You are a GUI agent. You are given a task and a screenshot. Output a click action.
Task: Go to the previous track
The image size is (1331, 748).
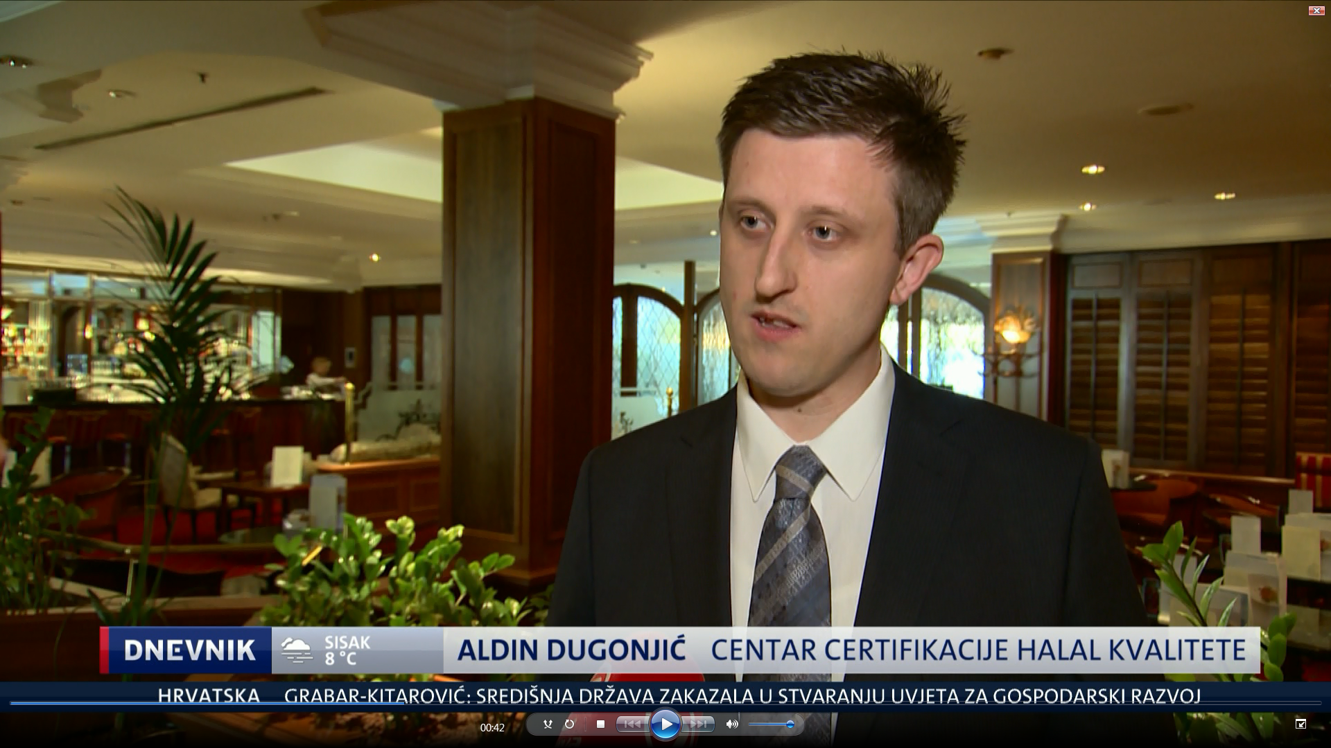632,724
